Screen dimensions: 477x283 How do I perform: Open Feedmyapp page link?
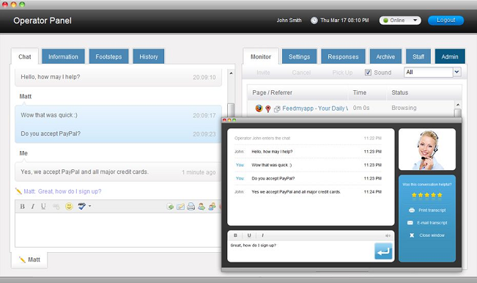click(x=315, y=109)
